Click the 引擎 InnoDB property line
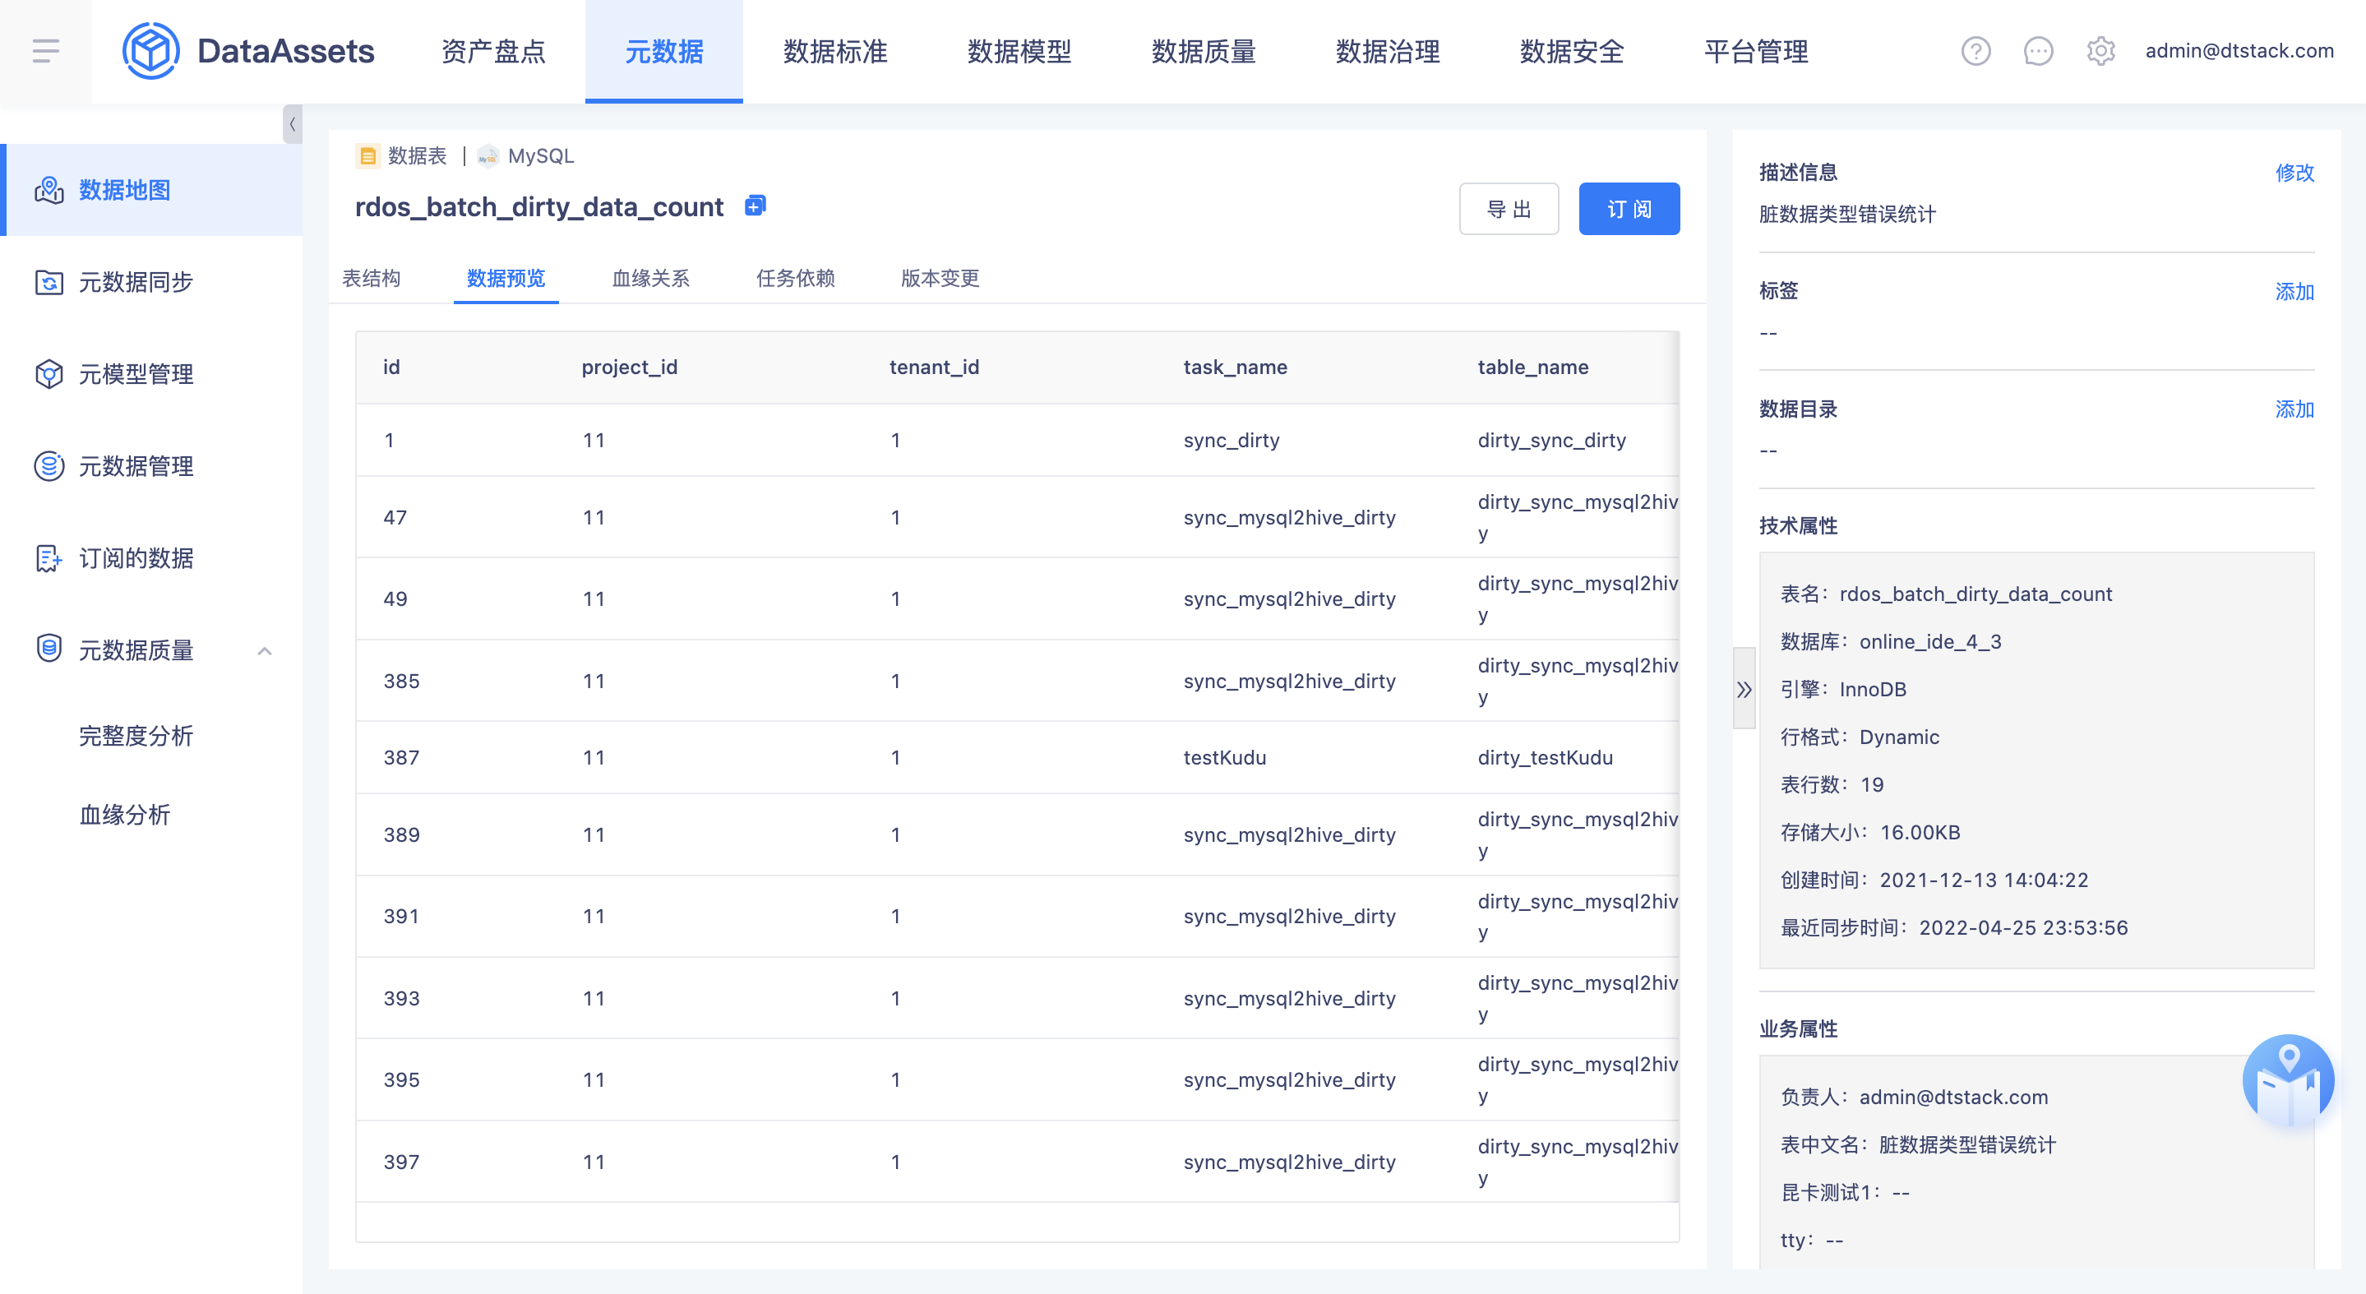2366x1294 pixels. pyautogui.click(x=1843, y=689)
